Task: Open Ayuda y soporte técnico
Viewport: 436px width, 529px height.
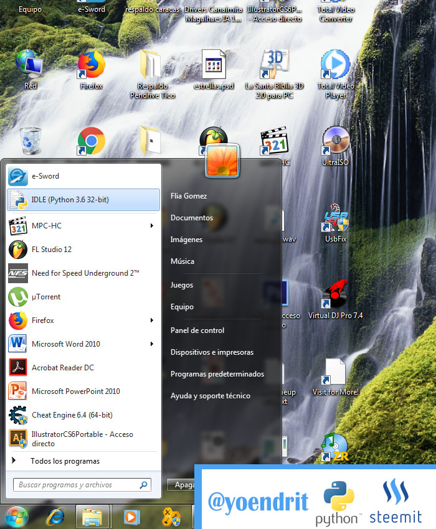Action: [210, 396]
